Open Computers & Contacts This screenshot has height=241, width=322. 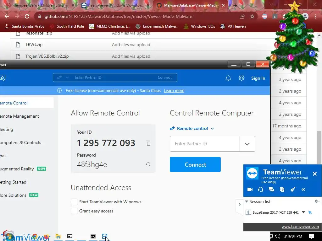coord(20,142)
